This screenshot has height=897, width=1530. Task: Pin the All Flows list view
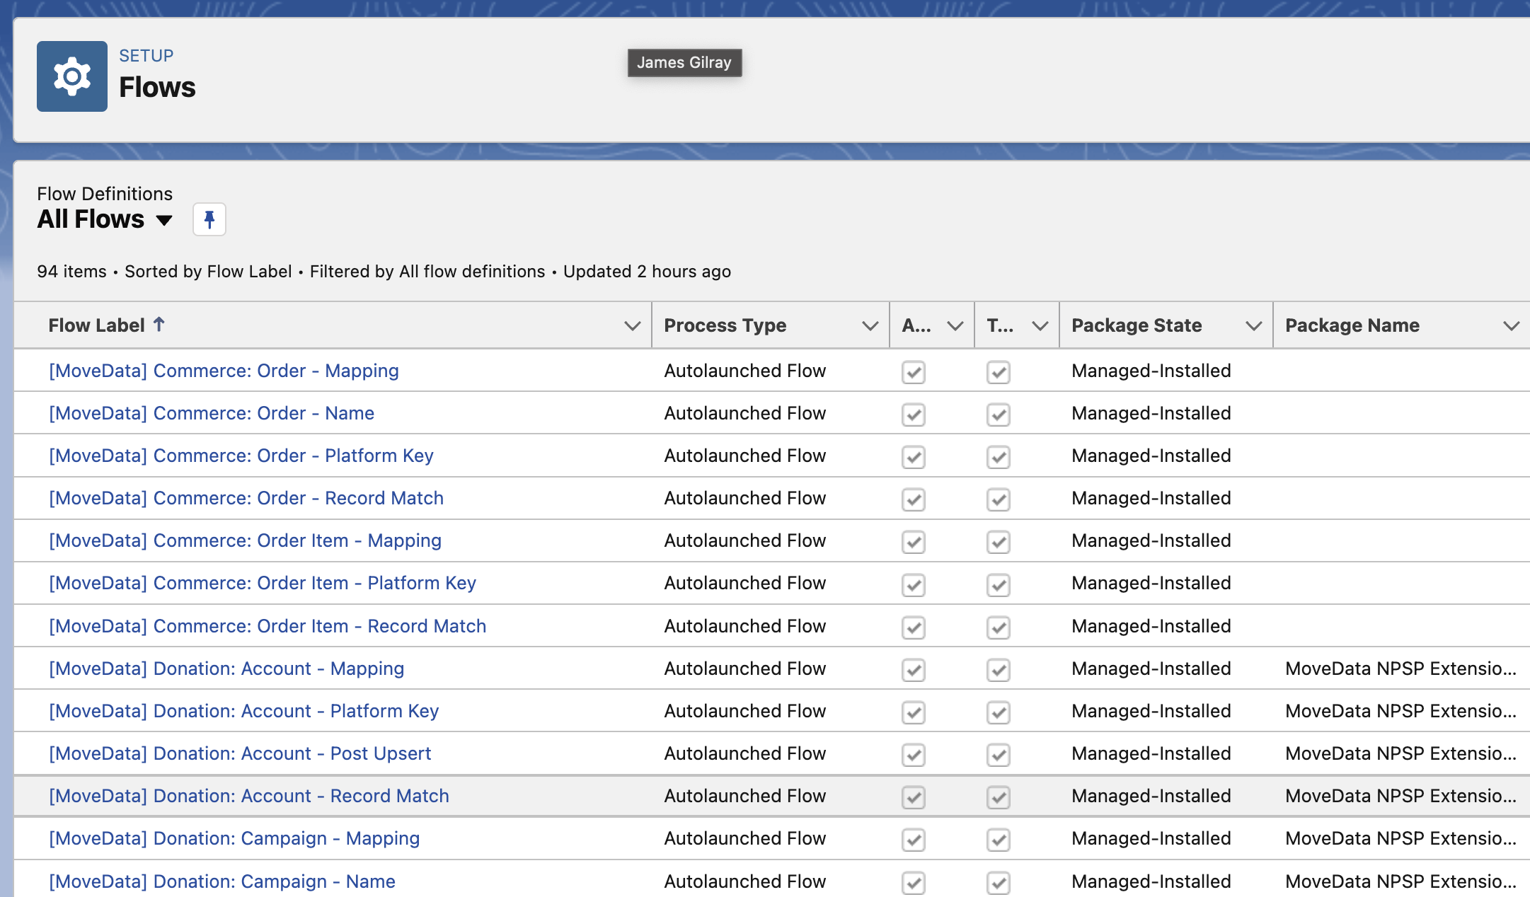(x=209, y=219)
